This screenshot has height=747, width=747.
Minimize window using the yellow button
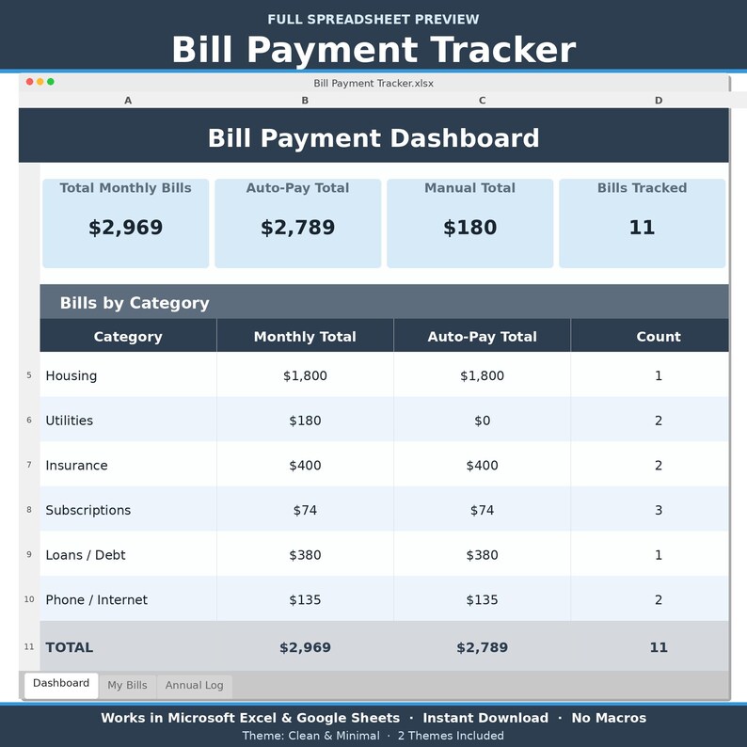click(40, 82)
